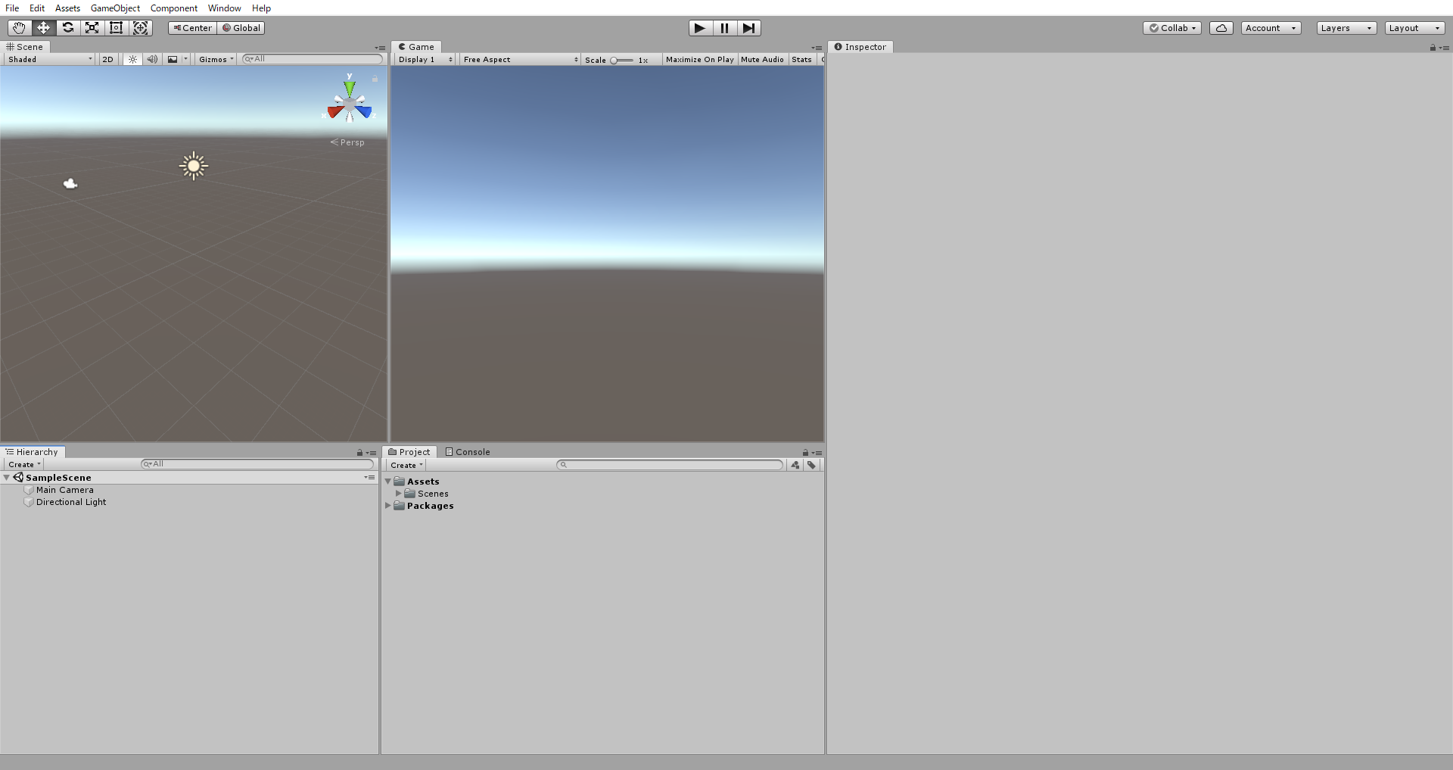The height and width of the screenshot is (770, 1453).
Task: Open the Gizmos dropdown
Action: [216, 59]
